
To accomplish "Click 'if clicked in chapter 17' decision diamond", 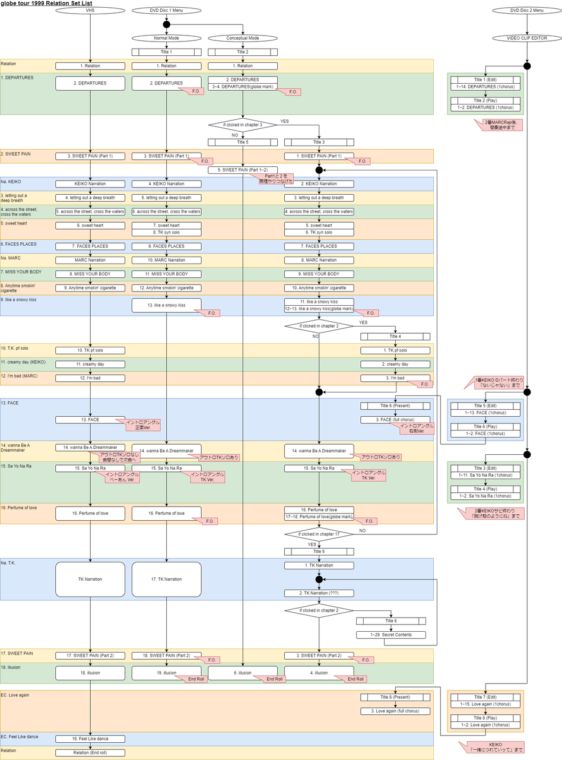I will tap(319, 534).
